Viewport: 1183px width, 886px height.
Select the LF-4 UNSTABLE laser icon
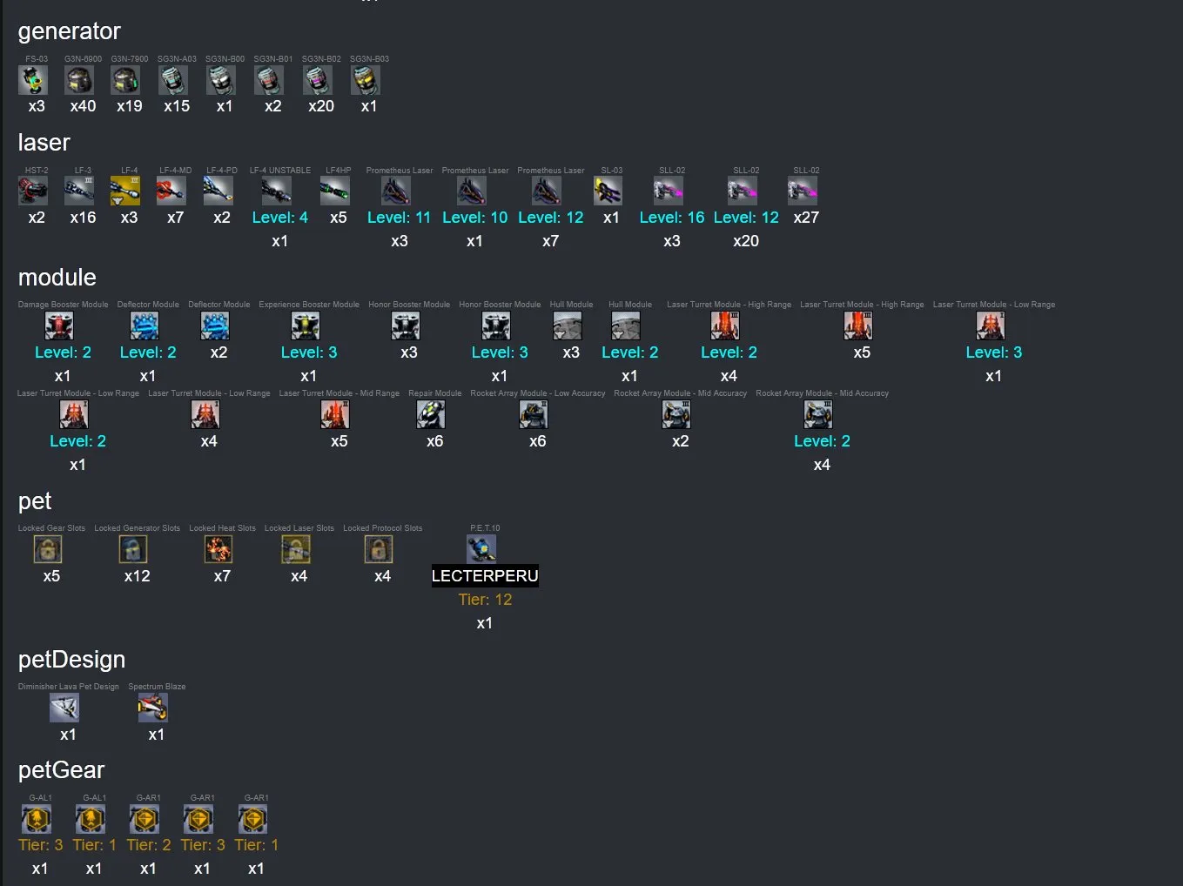pos(277,191)
